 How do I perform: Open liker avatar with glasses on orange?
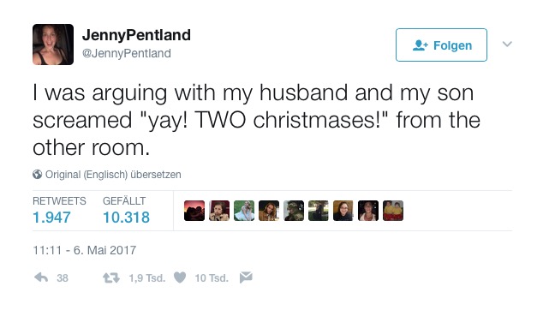(343, 211)
